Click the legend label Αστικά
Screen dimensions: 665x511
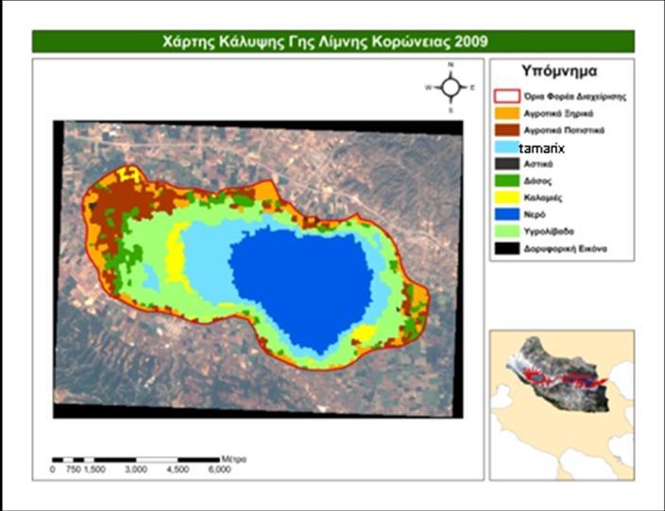(538, 164)
